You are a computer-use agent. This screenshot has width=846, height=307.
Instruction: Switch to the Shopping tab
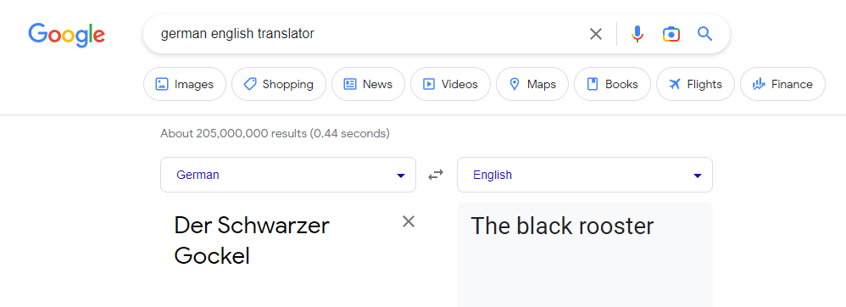coord(279,84)
